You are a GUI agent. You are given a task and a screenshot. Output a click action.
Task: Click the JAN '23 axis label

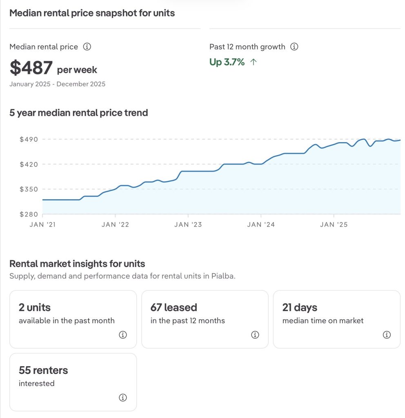point(188,225)
